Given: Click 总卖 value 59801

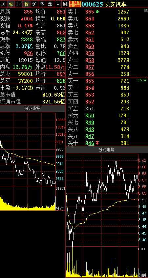Looking at the screenshot, I should [x=25, y=74].
